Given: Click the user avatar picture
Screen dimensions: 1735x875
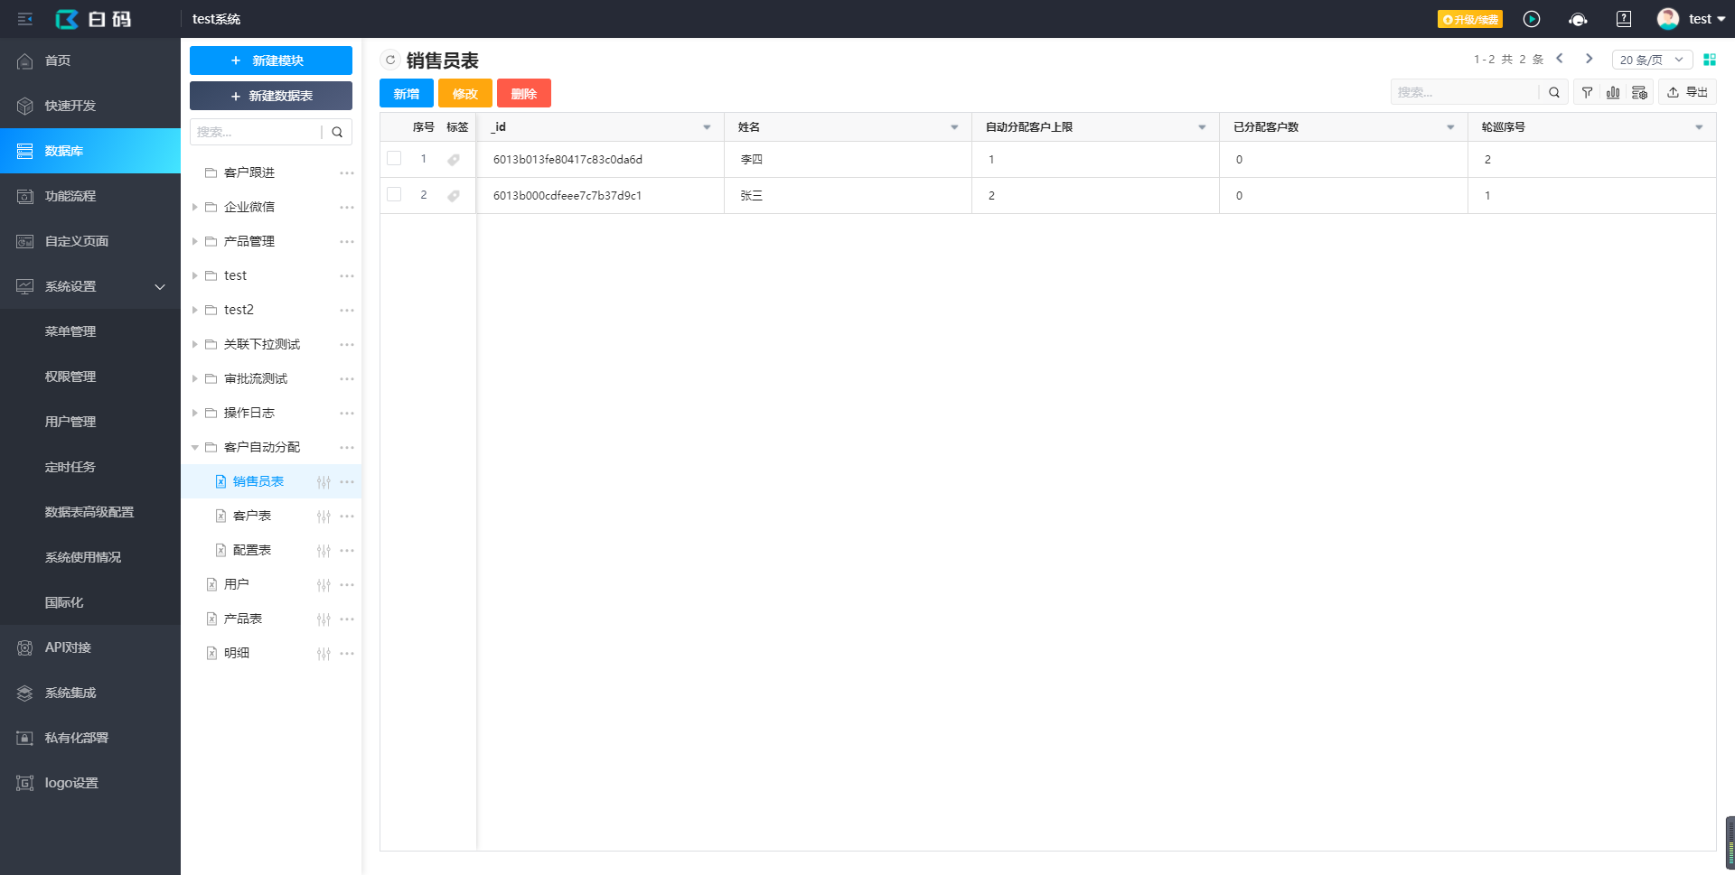Looking at the screenshot, I should pyautogui.click(x=1668, y=19).
